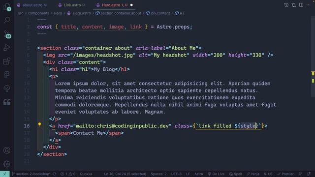Click the '/images/headshot.jpg' src value
This screenshot has height=177, width=315.
tap(103, 55)
